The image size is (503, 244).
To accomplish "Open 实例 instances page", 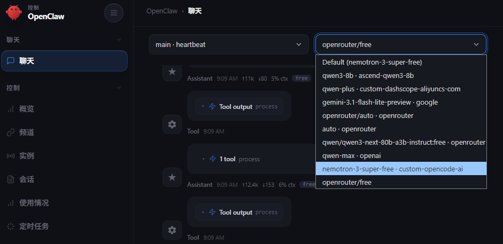I will [x=26, y=156].
